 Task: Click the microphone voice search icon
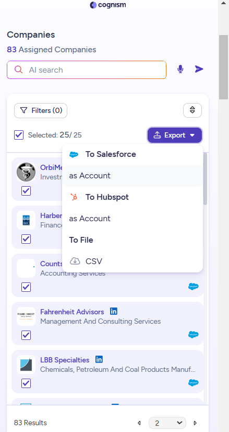point(180,69)
